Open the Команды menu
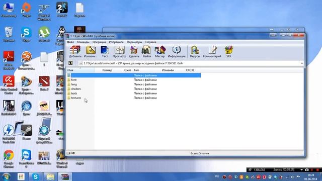The image size is (322, 181). point(83,42)
